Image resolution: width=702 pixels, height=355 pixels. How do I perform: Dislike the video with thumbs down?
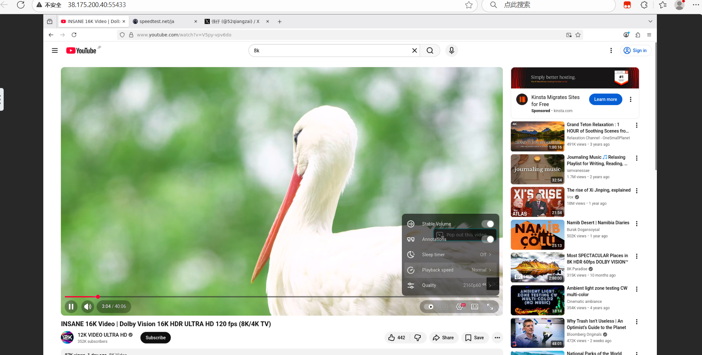click(x=418, y=338)
